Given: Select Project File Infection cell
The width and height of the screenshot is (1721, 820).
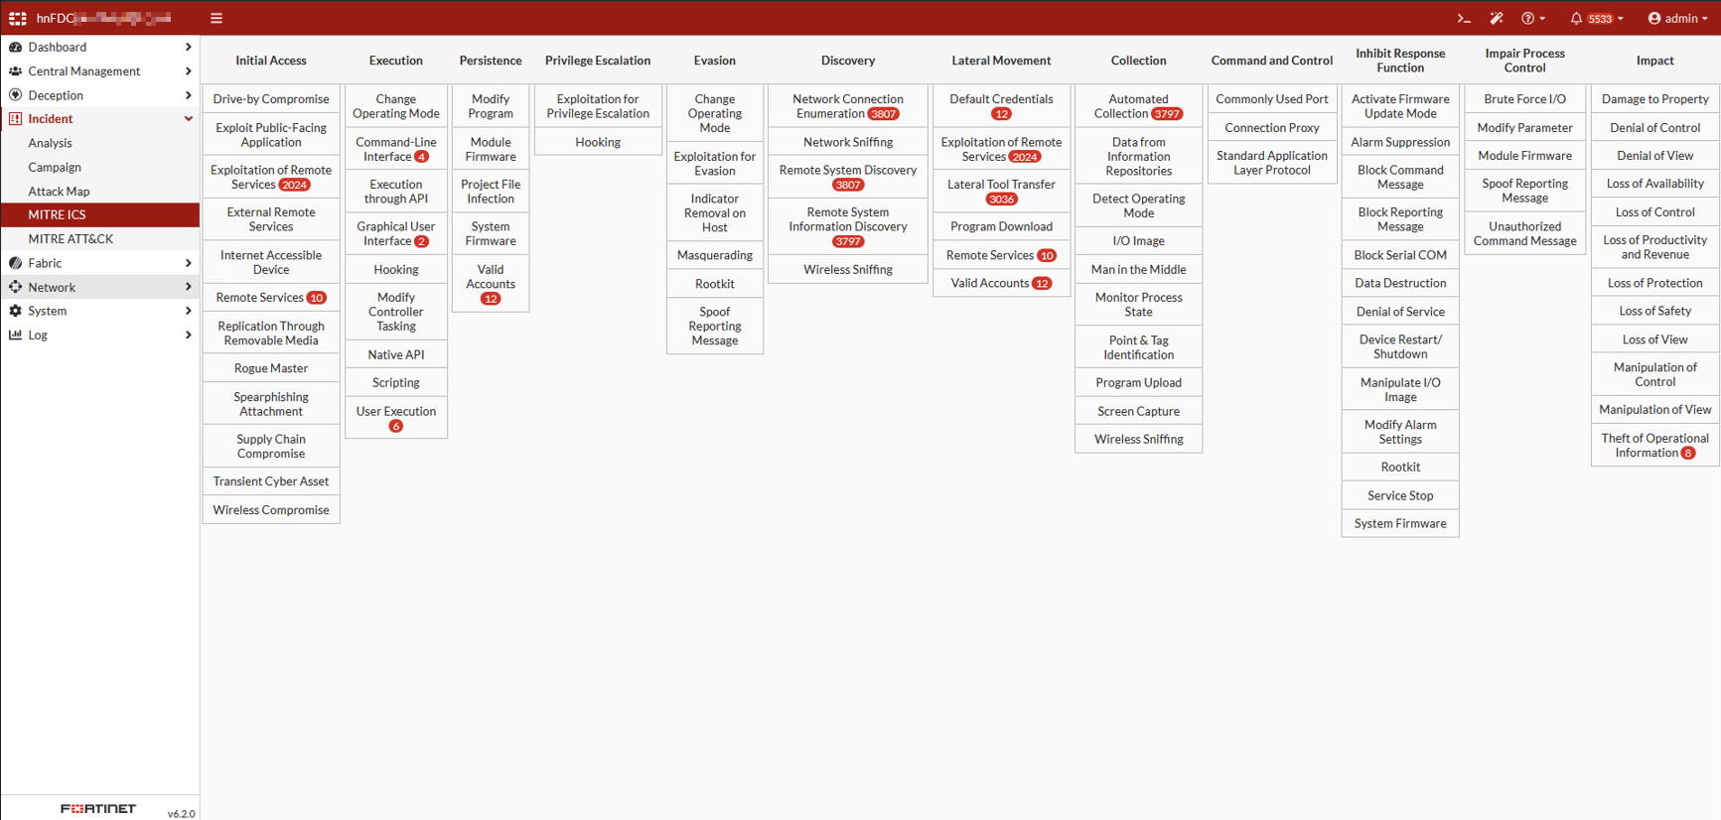Looking at the screenshot, I should coord(491,192).
